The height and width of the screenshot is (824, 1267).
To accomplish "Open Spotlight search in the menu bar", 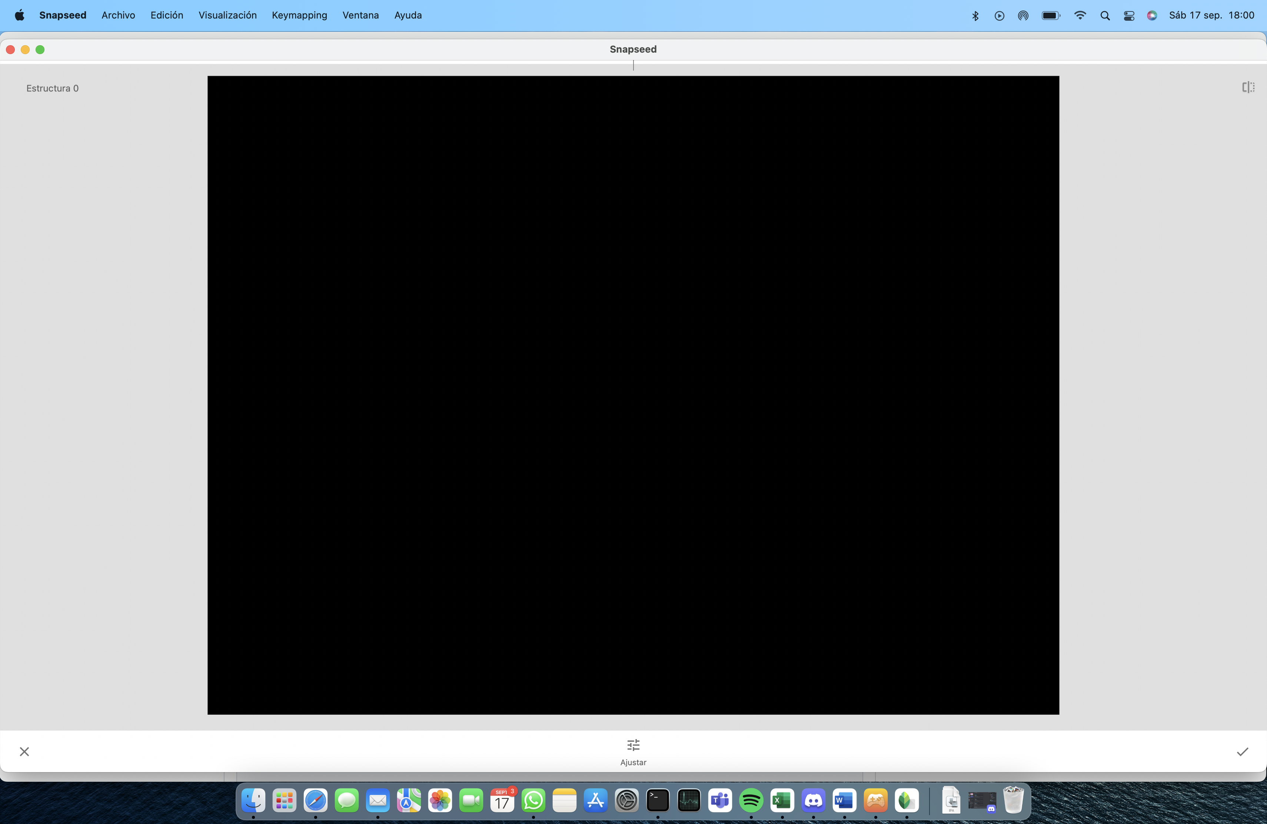I will click(x=1105, y=16).
